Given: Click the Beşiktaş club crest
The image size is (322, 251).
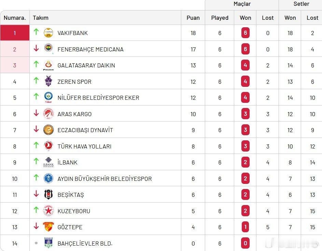Looking at the screenshot, I should click(x=48, y=194).
